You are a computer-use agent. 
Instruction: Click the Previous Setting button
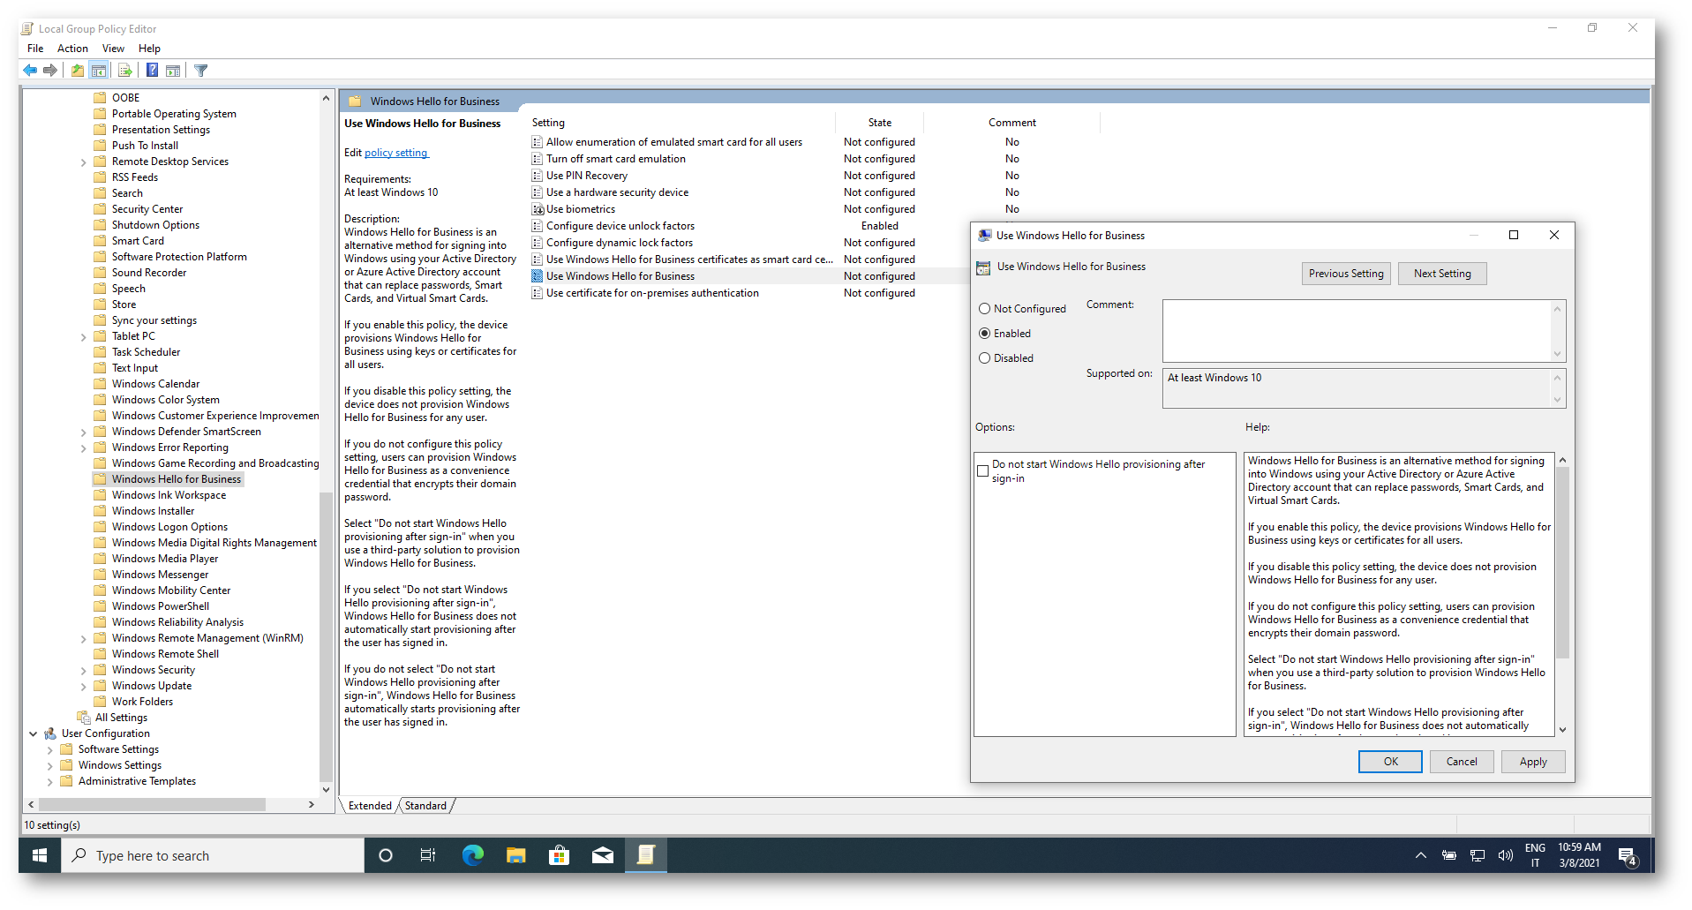point(1346,274)
